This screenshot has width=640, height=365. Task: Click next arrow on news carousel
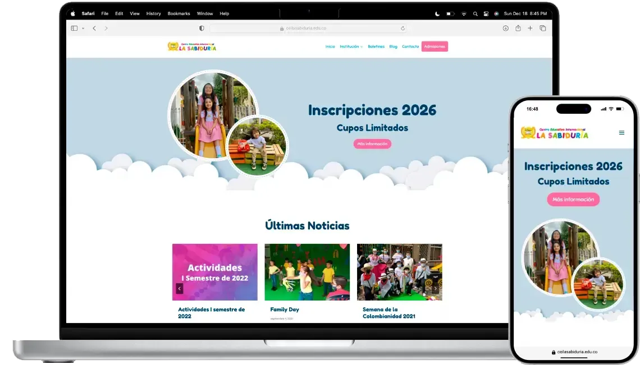436,288
